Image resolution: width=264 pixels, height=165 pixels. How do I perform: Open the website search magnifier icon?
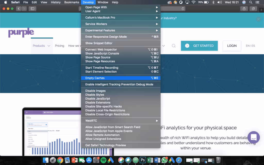174,46
